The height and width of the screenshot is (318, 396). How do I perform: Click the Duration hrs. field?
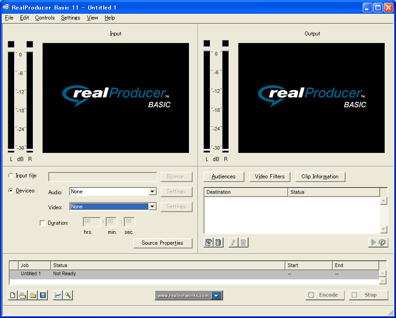click(91, 222)
